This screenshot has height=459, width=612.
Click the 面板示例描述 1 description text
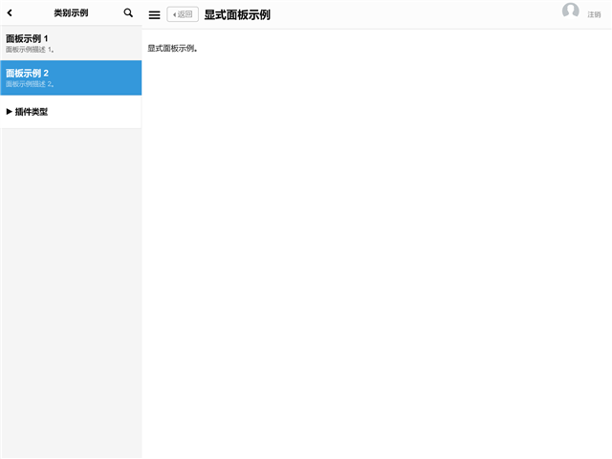[30, 50]
